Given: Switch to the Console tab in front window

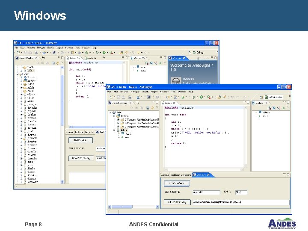Looking at the screenshot, I should [x=165, y=175].
